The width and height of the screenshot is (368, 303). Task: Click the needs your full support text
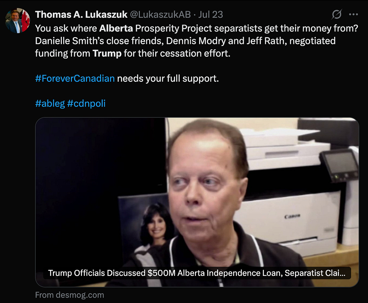click(168, 78)
